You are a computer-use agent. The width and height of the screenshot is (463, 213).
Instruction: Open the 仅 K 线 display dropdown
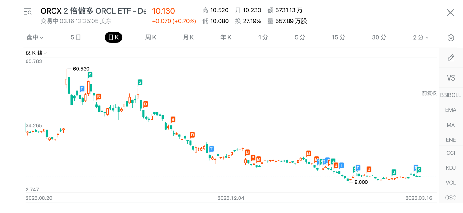pos(36,53)
